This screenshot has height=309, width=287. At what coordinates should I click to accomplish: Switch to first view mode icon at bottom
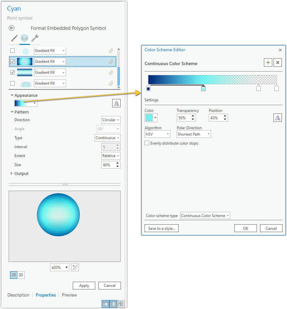[106, 304]
